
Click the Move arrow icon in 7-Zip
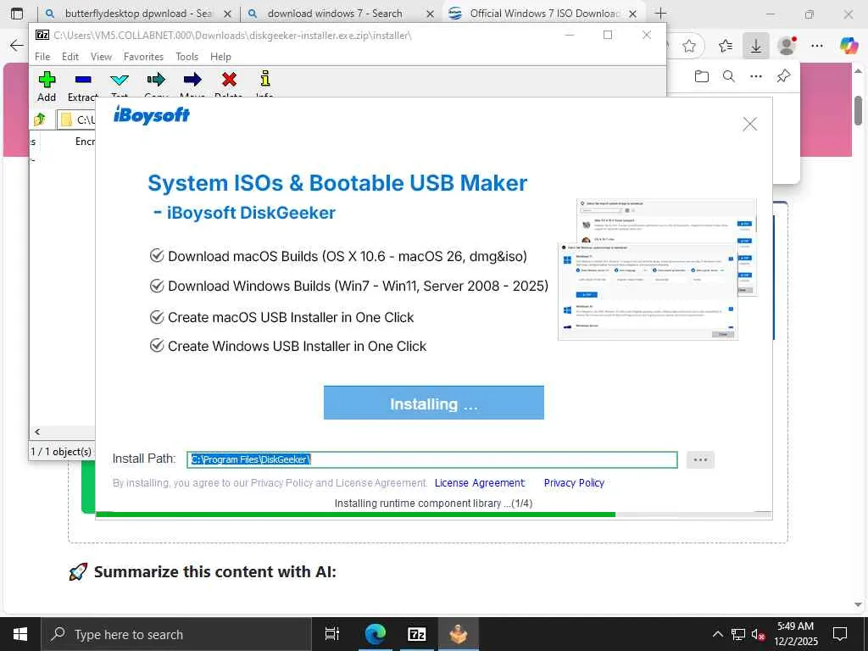point(192,80)
